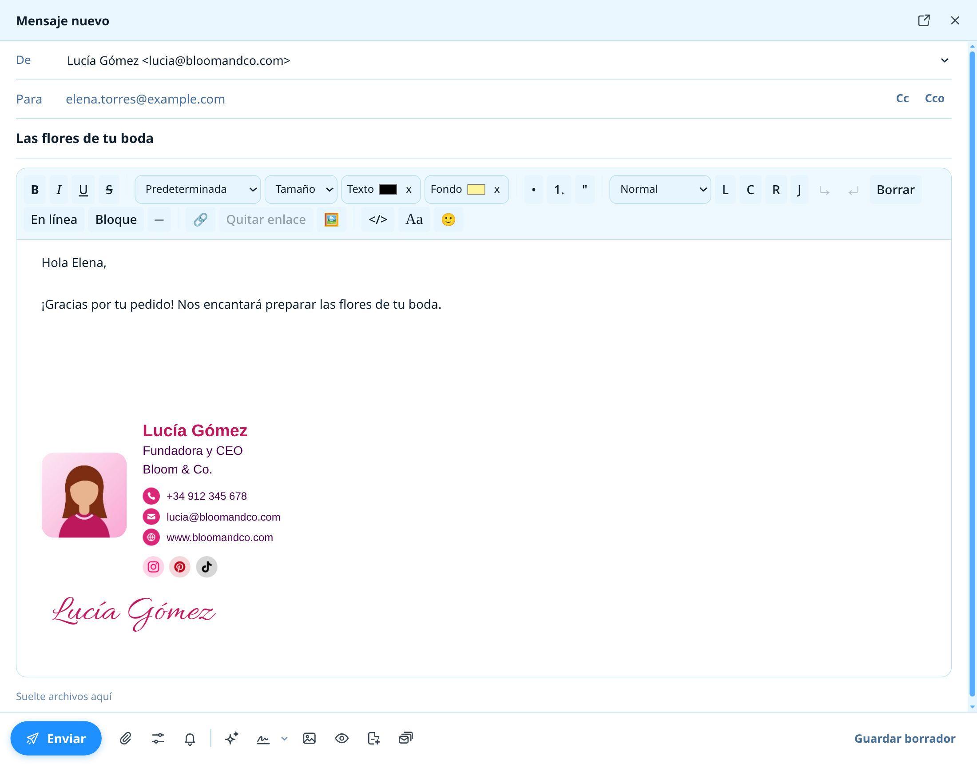Viewport: 977px width, 764px height.
Task: Open send options sliders icon
Action: [x=158, y=739]
